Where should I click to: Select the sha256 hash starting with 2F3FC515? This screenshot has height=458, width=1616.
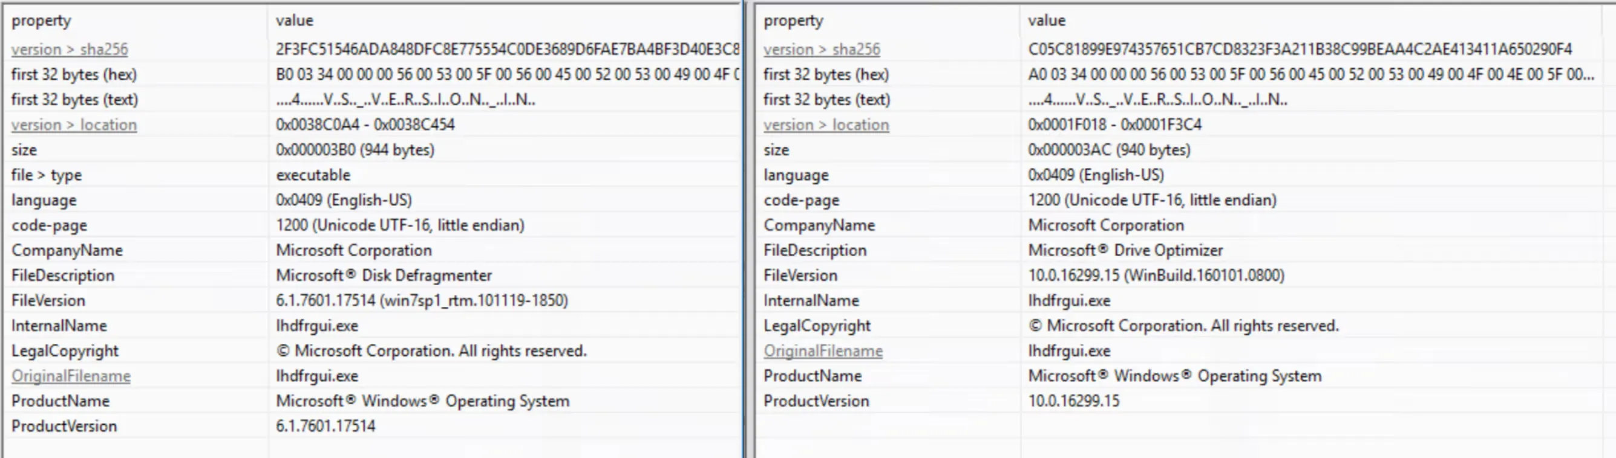pyautogui.click(x=507, y=50)
